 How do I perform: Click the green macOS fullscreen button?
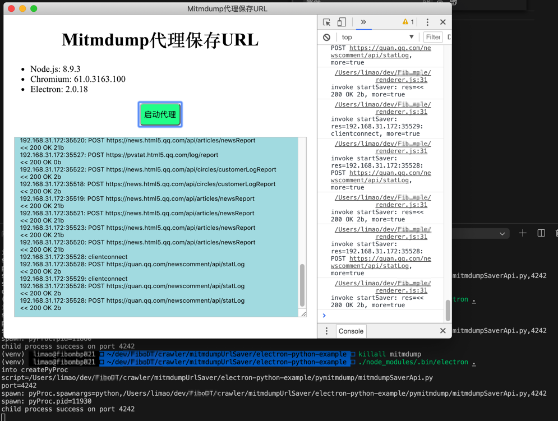34,8
